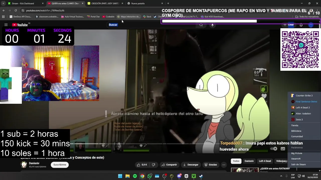Click the Gracias button

click(x=211, y=165)
